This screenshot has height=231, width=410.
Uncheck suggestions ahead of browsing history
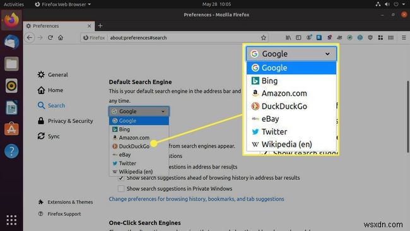(121, 178)
